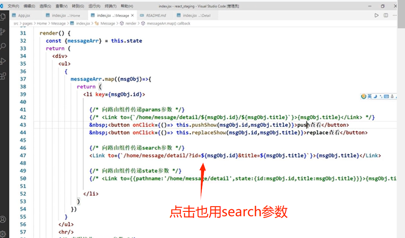Image resolution: width=405 pixels, height=238 pixels.
Task: Open the 帮助(H) menu
Action: [127, 6]
